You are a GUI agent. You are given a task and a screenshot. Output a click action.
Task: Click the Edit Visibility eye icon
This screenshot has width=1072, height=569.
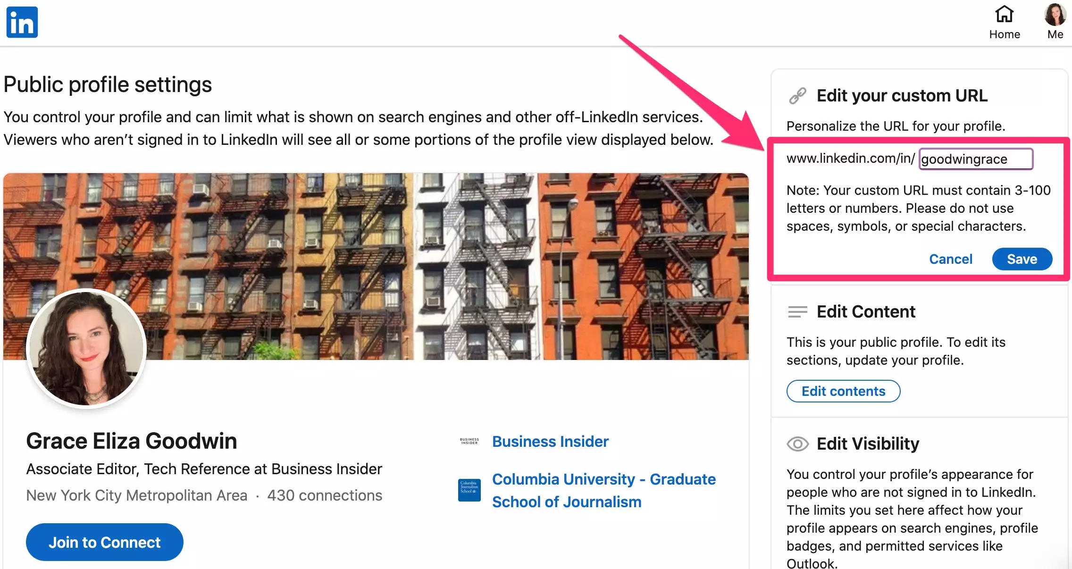coord(797,444)
